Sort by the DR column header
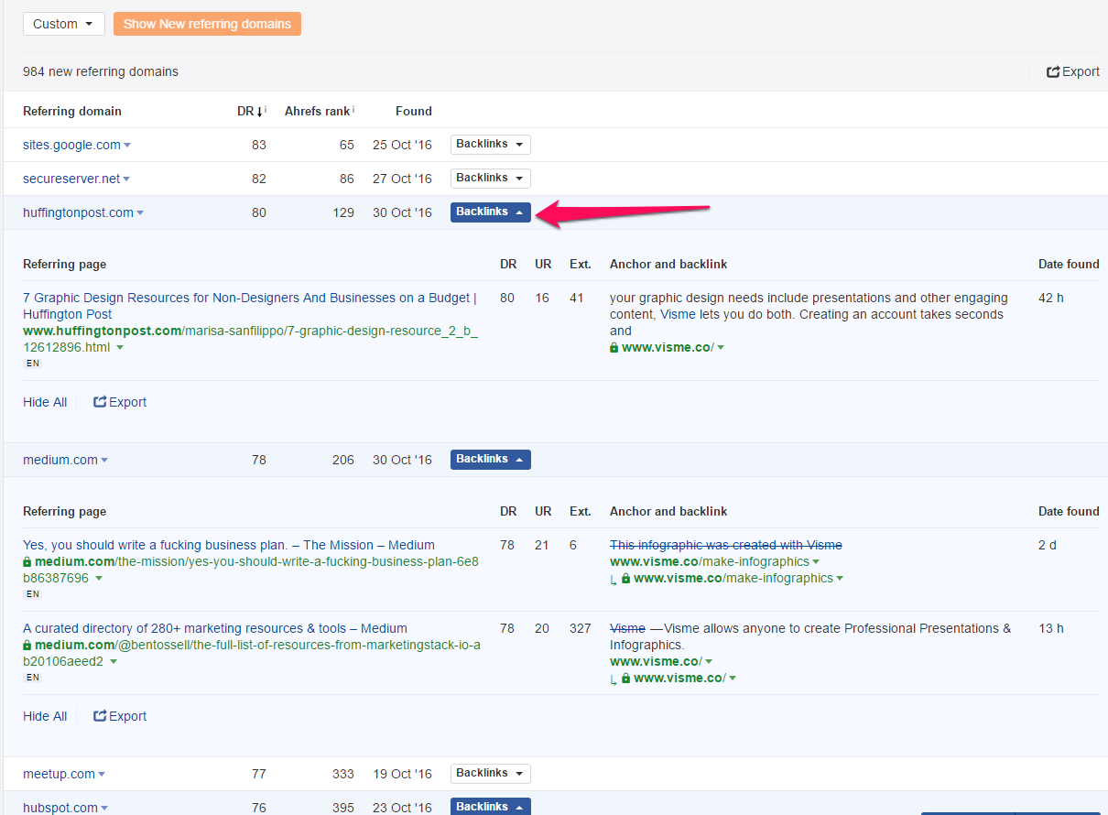The width and height of the screenshot is (1108, 815). pyautogui.click(x=246, y=111)
